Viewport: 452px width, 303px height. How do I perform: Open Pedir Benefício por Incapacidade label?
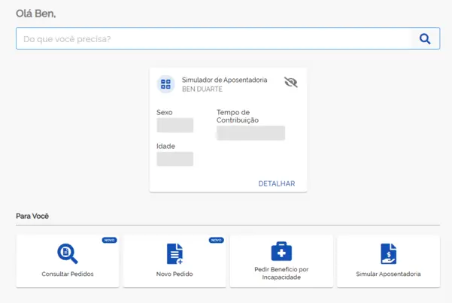point(281,273)
